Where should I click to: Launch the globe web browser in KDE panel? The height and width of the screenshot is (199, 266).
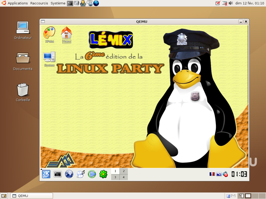(x=69, y=174)
